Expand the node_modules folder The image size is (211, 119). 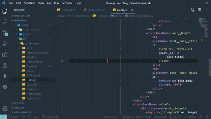click(x=32, y=29)
